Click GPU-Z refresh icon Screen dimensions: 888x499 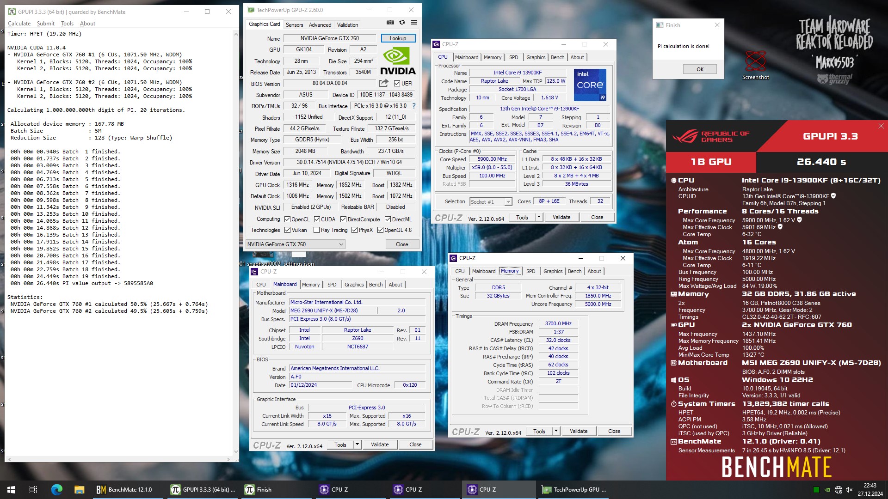click(x=402, y=22)
